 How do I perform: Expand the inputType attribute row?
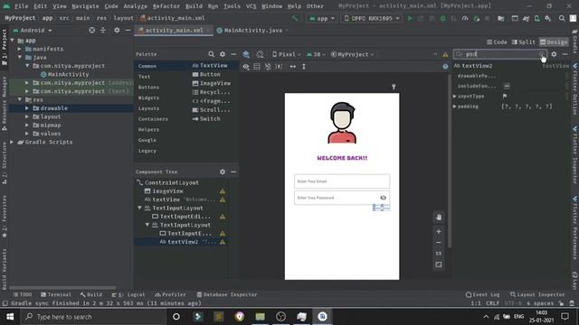(455, 97)
